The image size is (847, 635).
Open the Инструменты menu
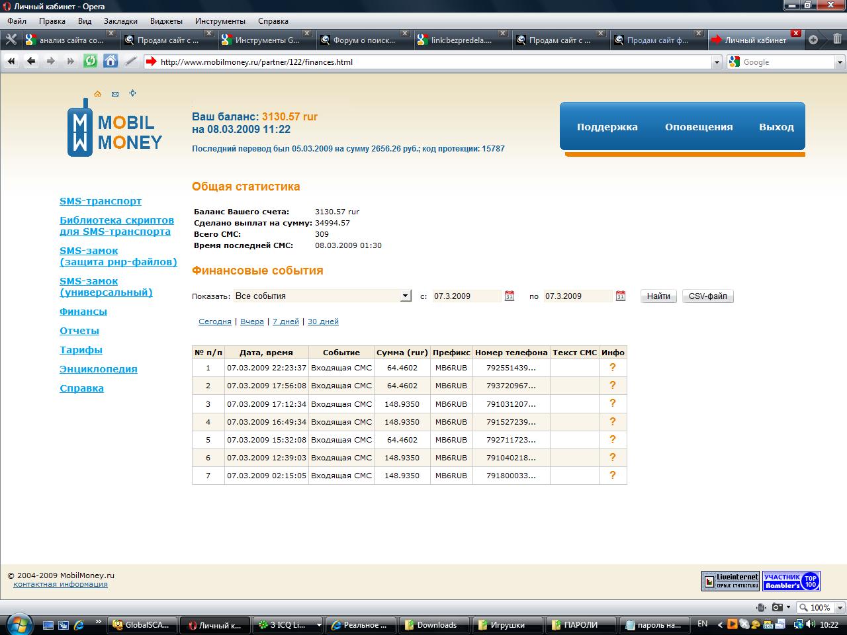[x=220, y=21]
